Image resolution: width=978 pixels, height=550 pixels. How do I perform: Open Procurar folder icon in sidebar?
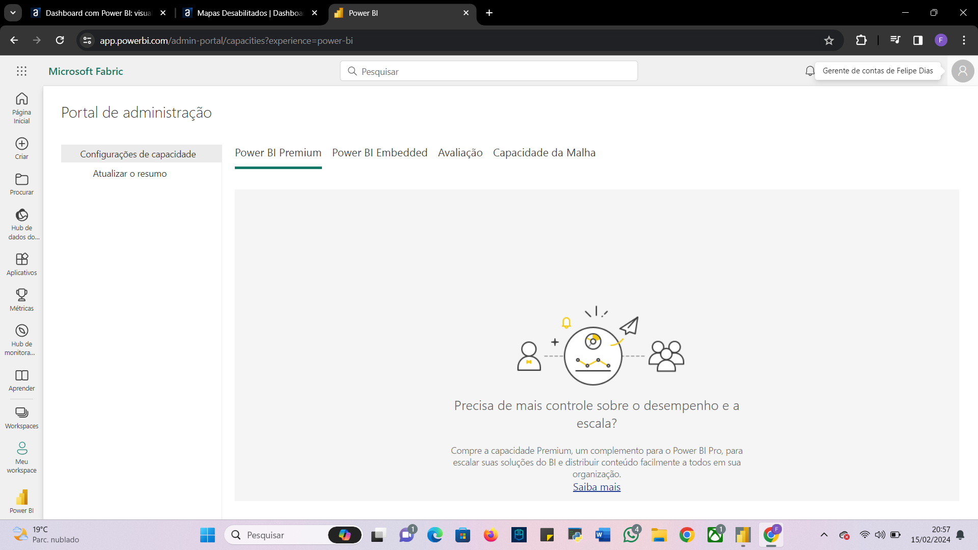tap(21, 179)
